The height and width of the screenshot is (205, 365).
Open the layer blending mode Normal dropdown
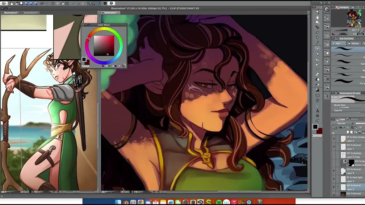coord(342,123)
